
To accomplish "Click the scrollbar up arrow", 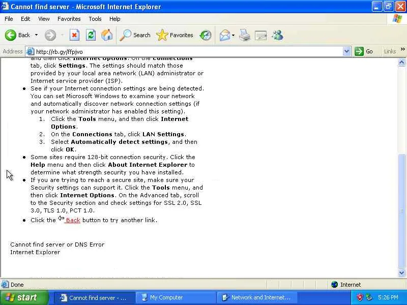I will (x=401, y=62).
